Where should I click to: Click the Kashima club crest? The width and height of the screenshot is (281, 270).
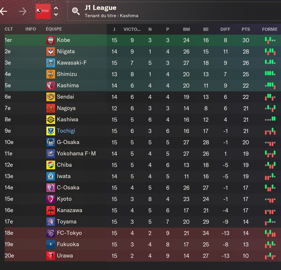click(51, 86)
